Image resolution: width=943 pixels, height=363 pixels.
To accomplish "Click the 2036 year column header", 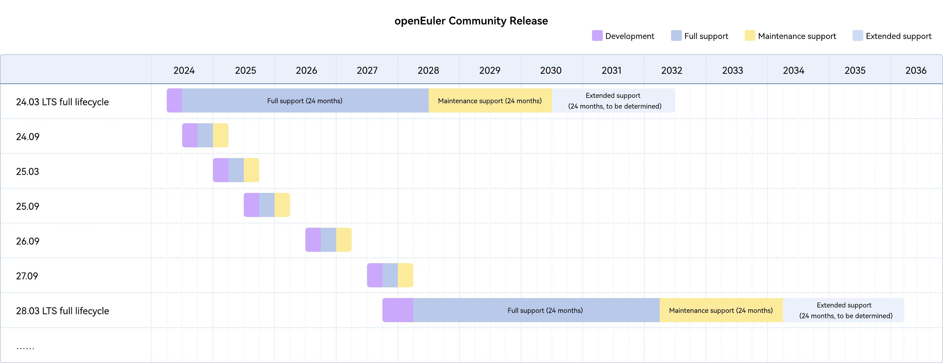I will 916,70.
